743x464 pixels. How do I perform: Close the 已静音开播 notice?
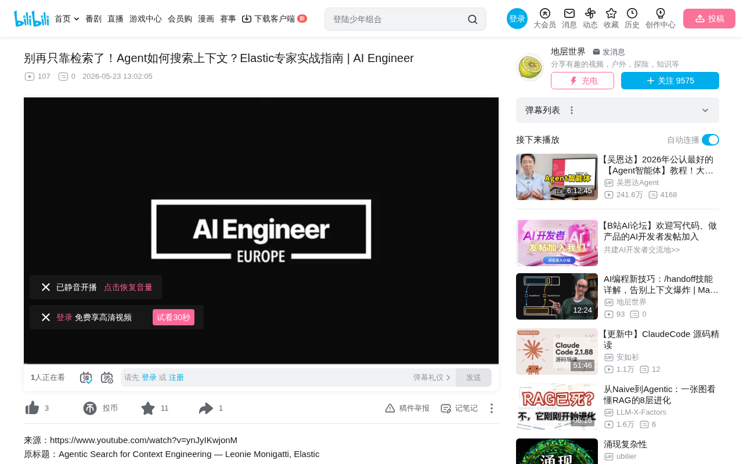click(x=46, y=287)
